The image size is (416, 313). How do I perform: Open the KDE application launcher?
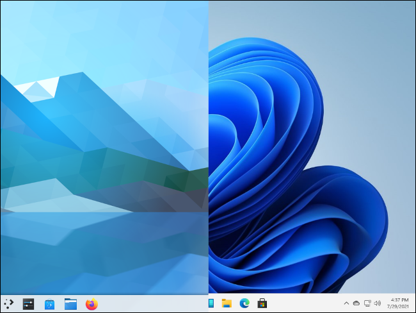tap(8, 303)
